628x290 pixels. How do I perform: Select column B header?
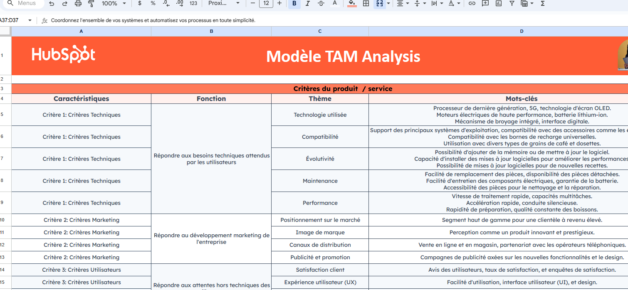(211, 32)
